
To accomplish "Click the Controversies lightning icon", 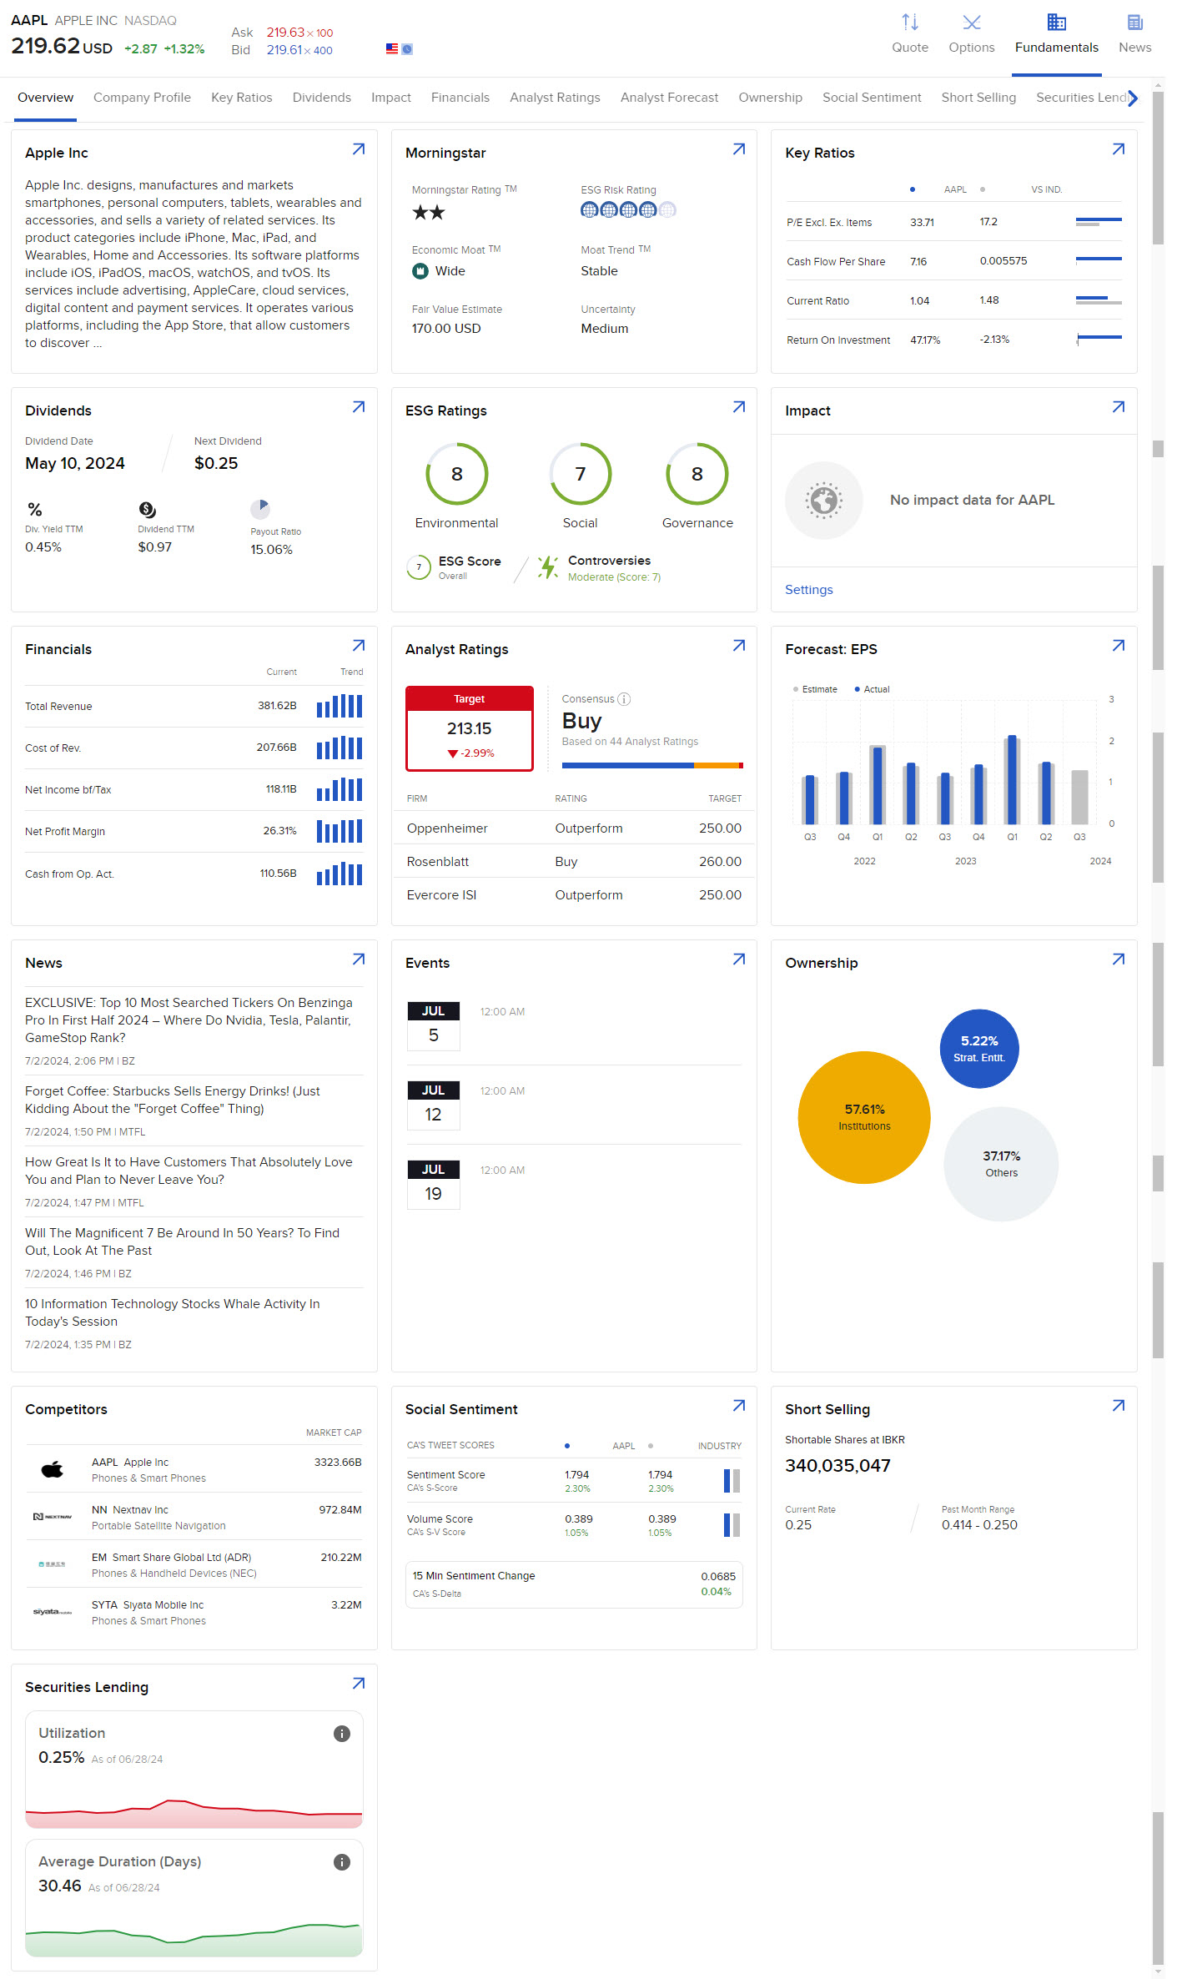I will click(548, 567).
